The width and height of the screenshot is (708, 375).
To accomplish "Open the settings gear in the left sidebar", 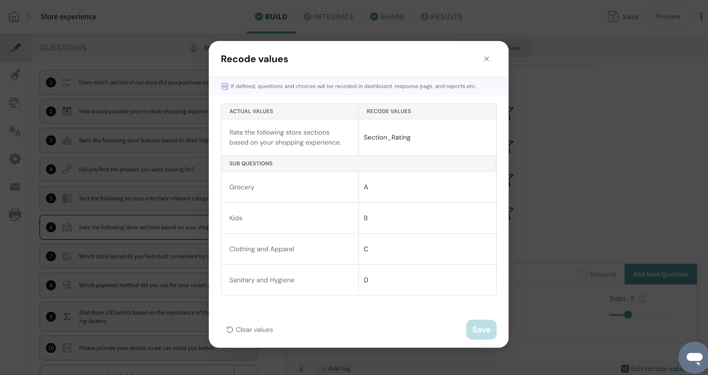I will [15, 159].
